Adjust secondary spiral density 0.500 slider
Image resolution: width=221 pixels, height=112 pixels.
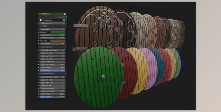click(52, 97)
